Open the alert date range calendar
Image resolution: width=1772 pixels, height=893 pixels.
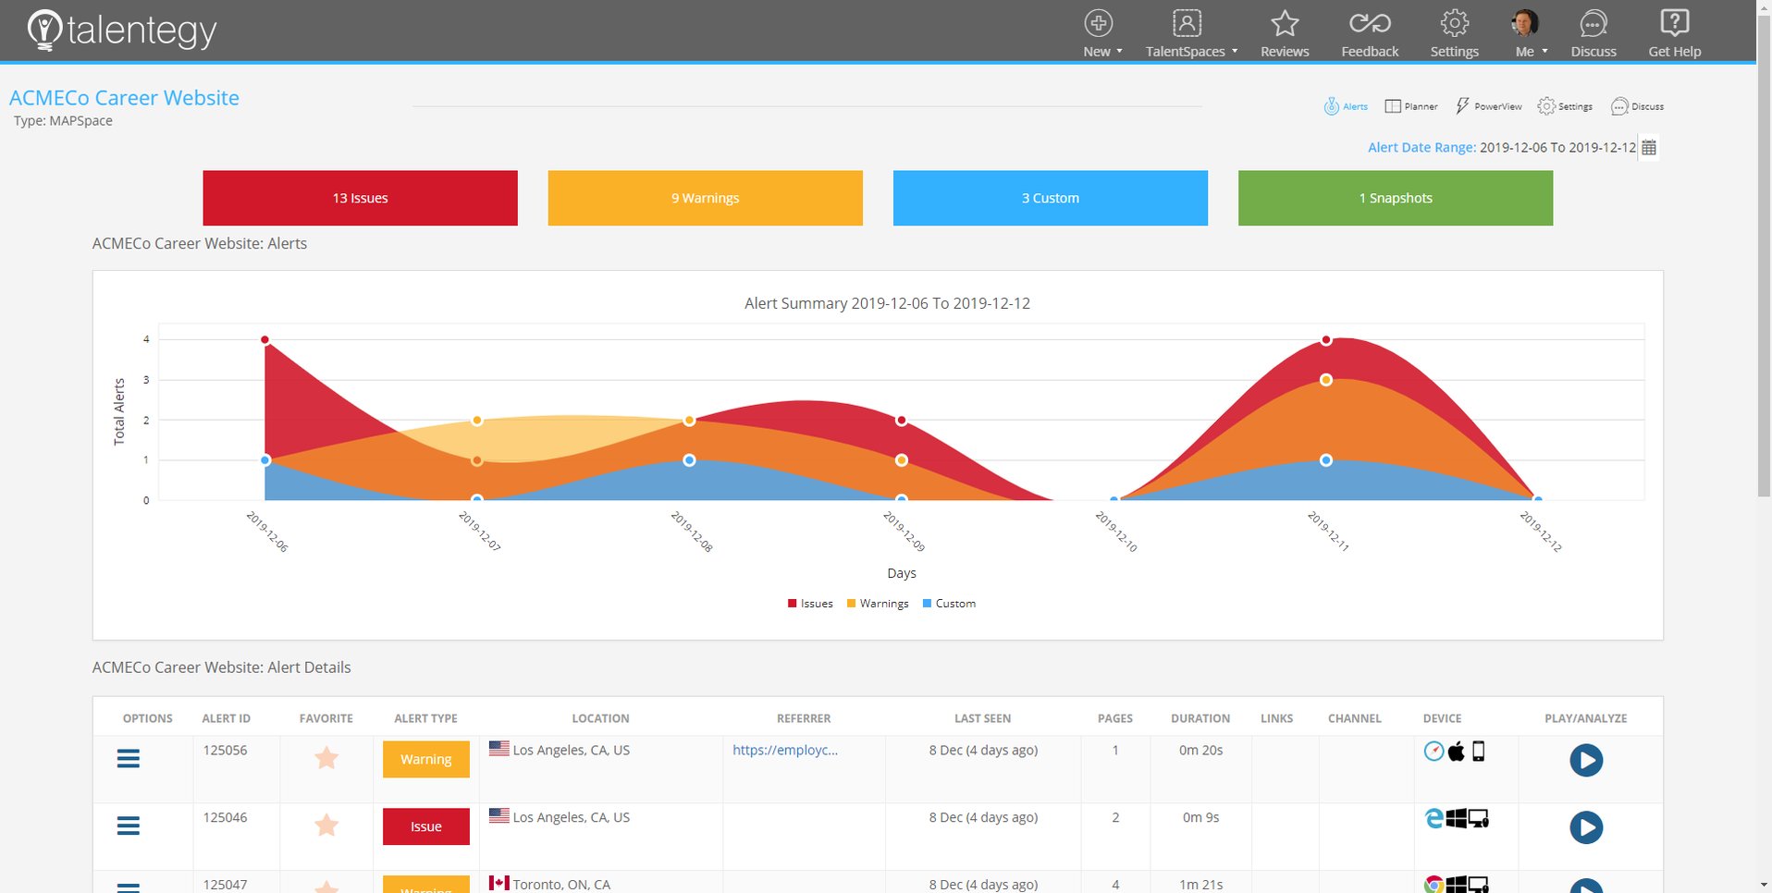1648,147
